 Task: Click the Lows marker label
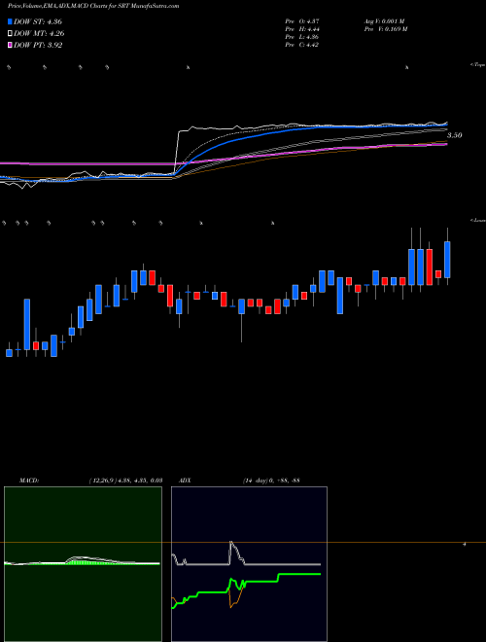pos(478,221)
